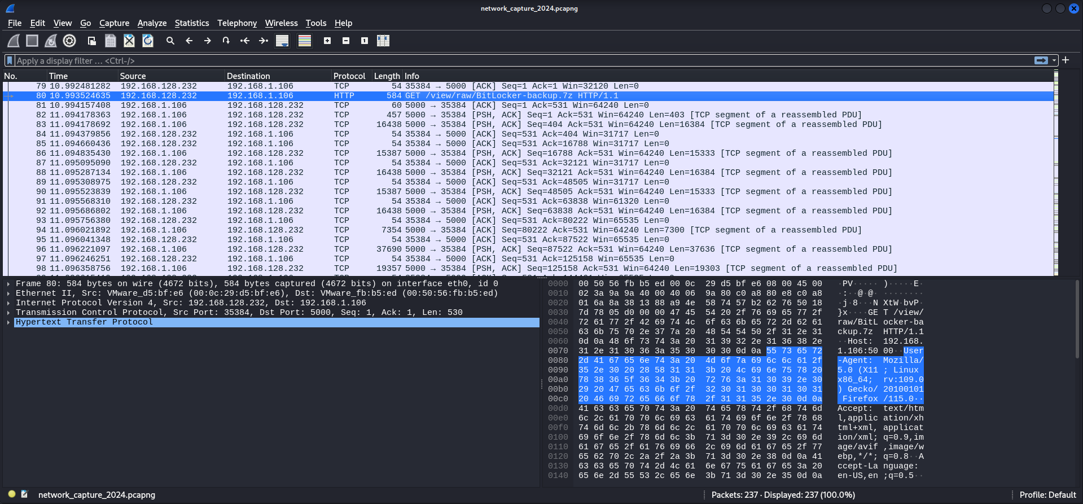Click the Close this capture file icon
This screenshot has height=504, width=1083.
coord(129,41)
